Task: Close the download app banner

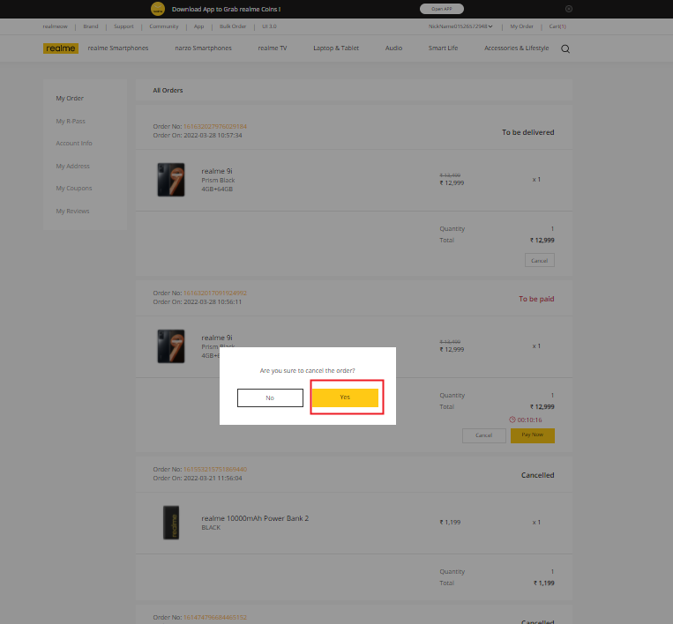Action: (569, 9)
